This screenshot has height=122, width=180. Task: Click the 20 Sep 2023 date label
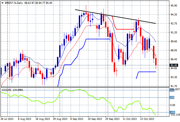click(x=95, y=119)
